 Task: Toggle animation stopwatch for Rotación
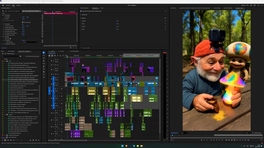(x=5, y=24)
